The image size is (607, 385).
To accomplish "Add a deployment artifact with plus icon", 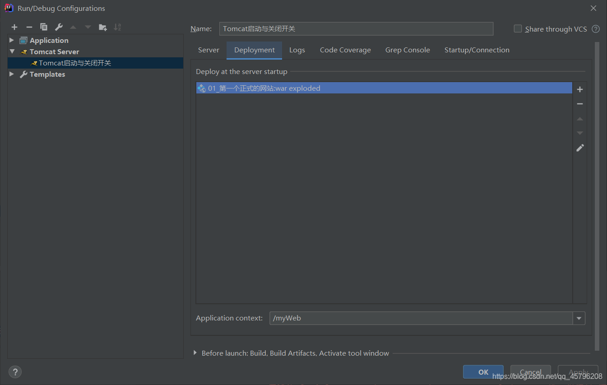I will click(x=580, y=89).
